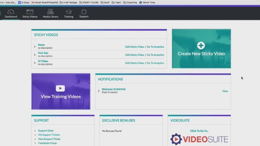Expand the Name sticky video row
This screenshot has height=146, width=260.
pos(35,46)
